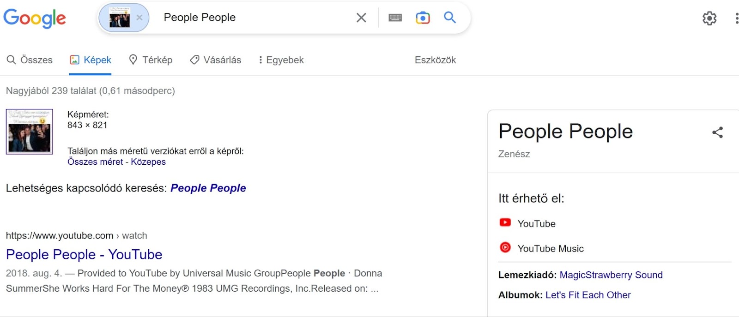Open the Eszközök tools menu

(x=435, y=60)
